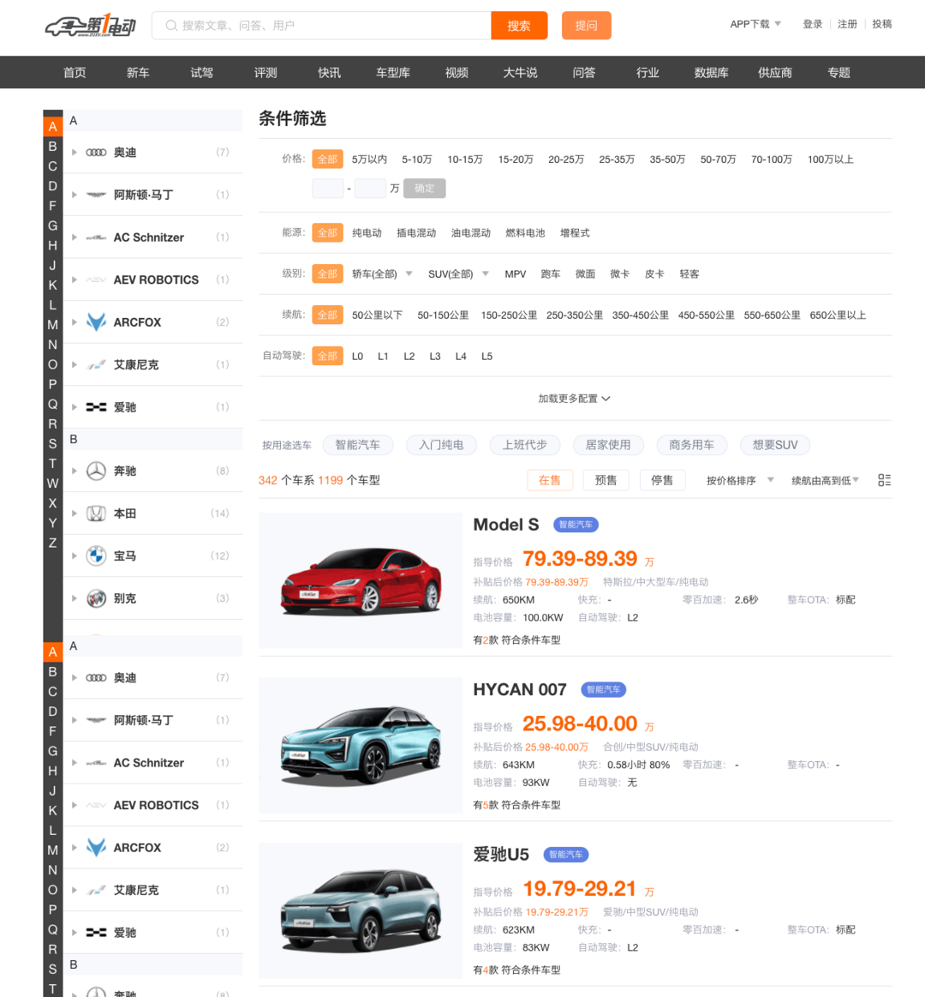Select the L3 autonomous driving filter
The width and height of the screenshot is (925, 997).
435,356
